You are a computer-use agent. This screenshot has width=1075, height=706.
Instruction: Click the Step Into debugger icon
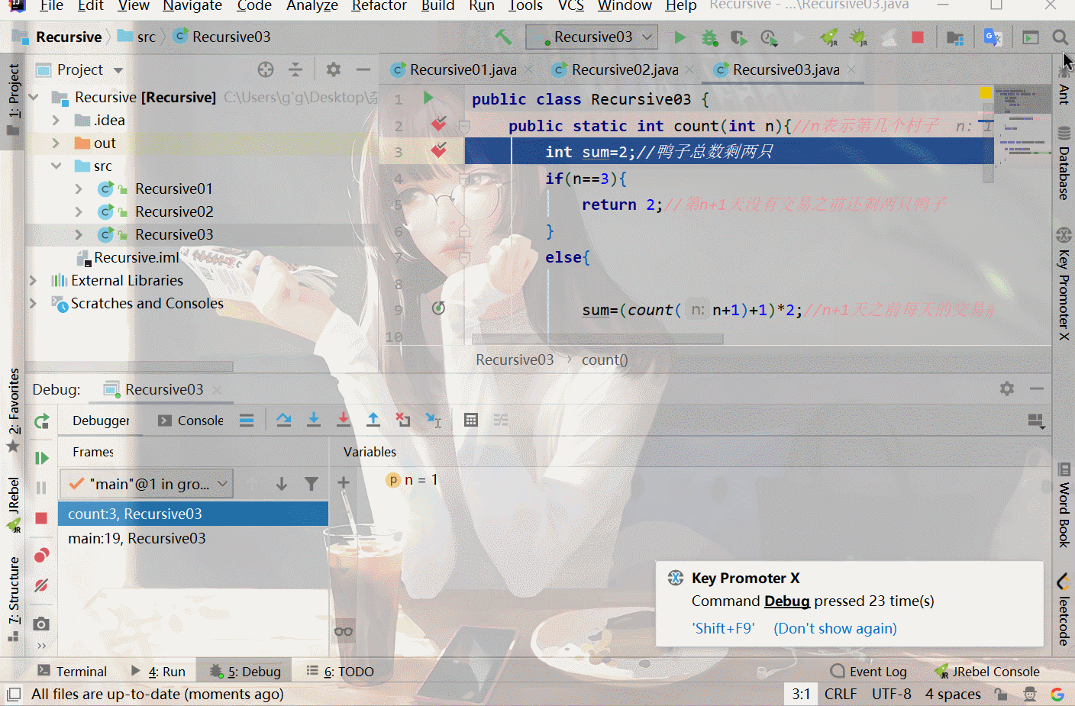tap(314, 420)
